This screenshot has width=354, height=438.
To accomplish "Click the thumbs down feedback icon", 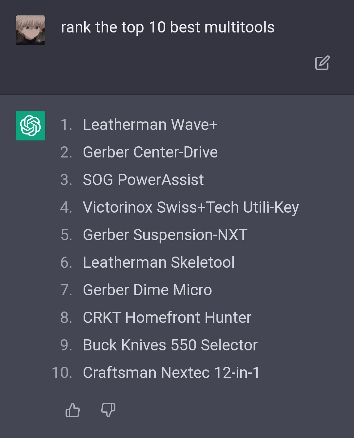I will [108, 410].
